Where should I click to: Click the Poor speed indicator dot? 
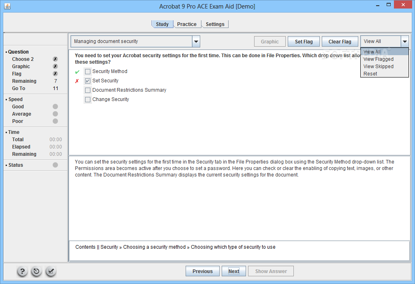click(55, 121)
